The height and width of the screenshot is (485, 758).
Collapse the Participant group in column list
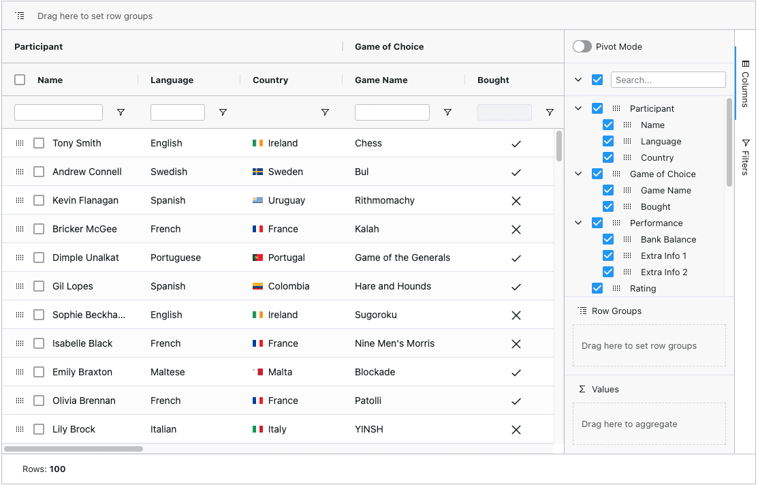(x=578, y=108)
